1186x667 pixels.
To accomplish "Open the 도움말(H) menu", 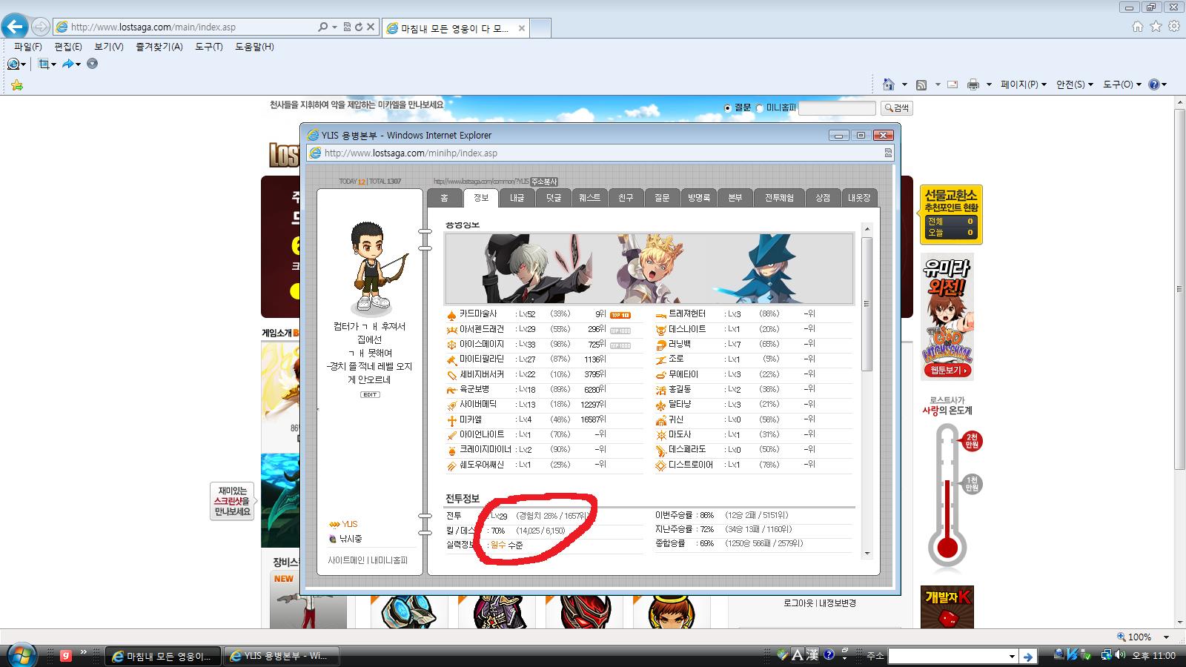I will coord(254,47).
